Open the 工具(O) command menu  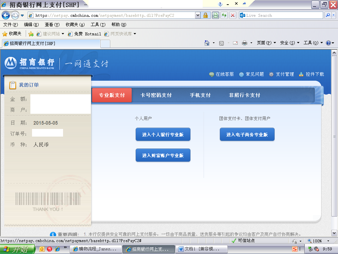(x=313, y=43)
